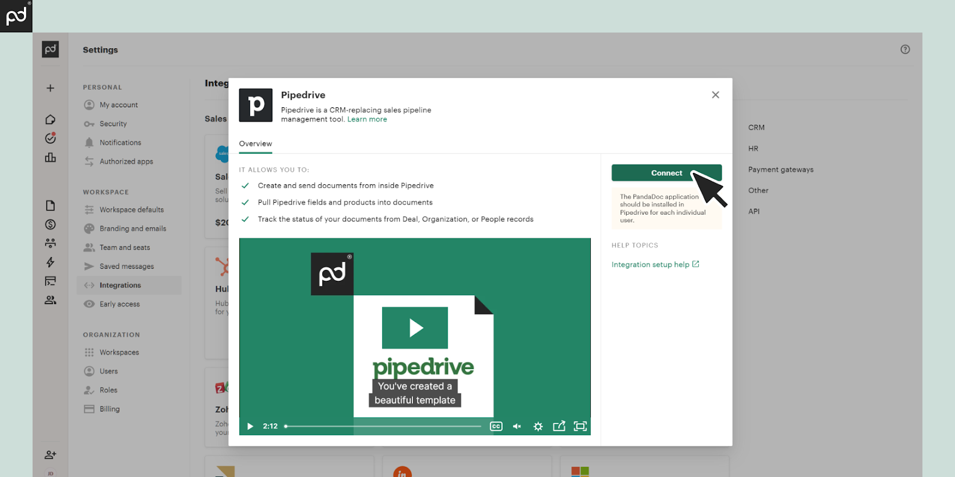
Task: Open the Documents icon in sidebar
Action: point(50,206)
